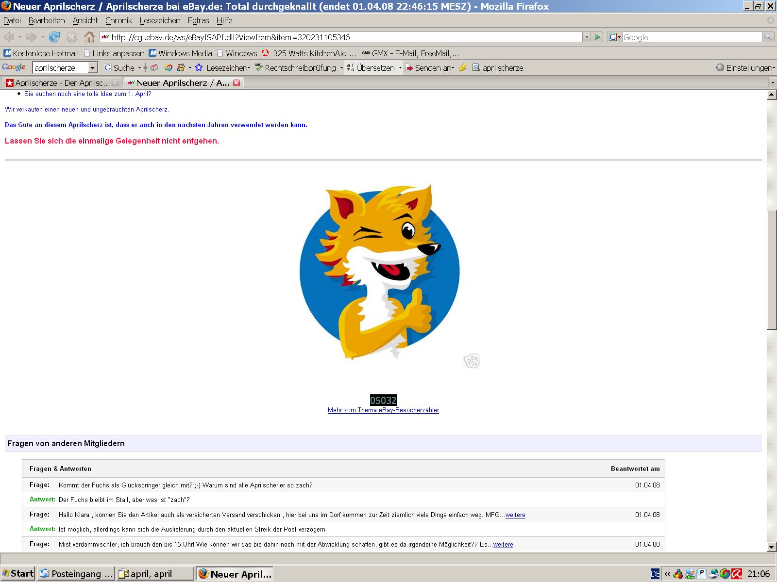Open the Google toolbar logo
The width and height of the screenshot is (777, 582).
pos(14,67)
